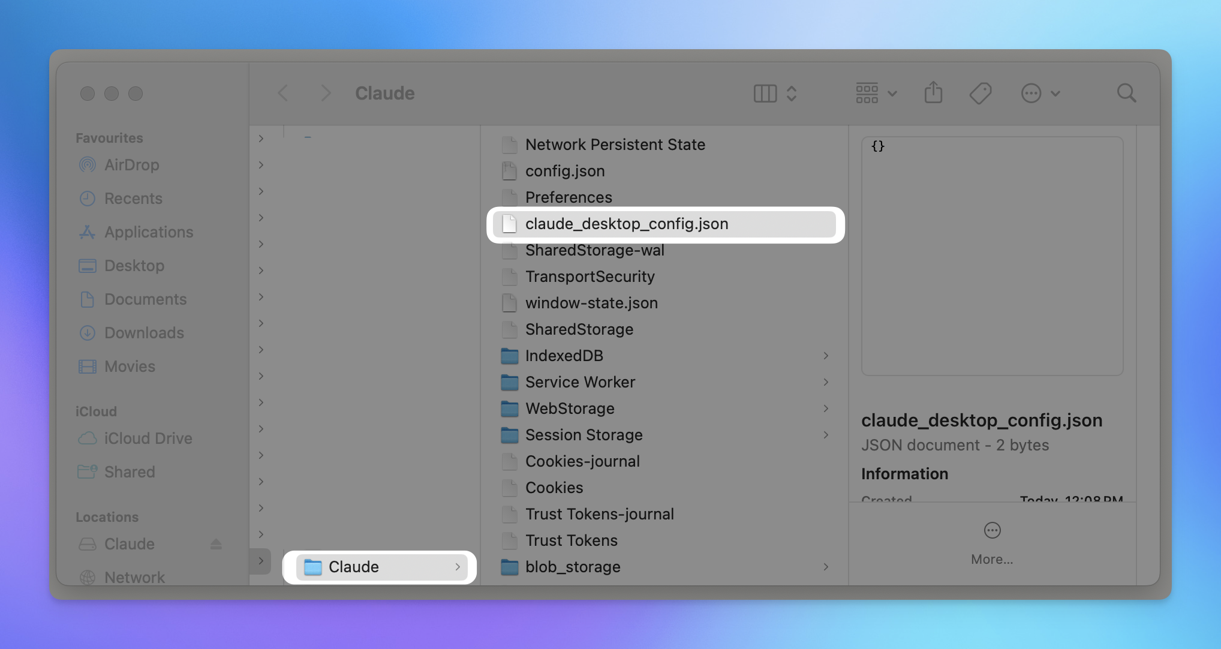The image size is (1221, 649).
Task: Select the Trust Tokens-journal file
Action: (664, 514)
